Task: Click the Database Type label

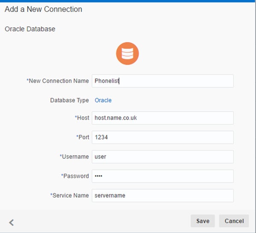Action: coord(70,100)
